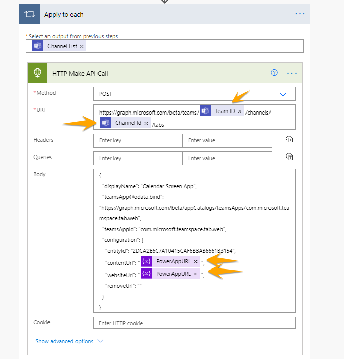Click the Headers Enter value field

pyautogui.click(x=227, y=141)
